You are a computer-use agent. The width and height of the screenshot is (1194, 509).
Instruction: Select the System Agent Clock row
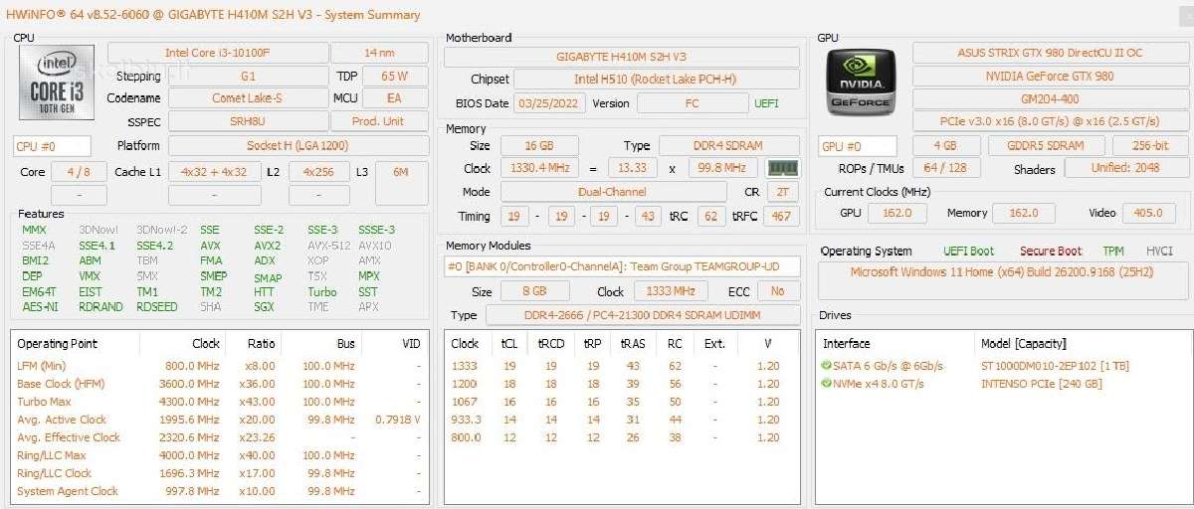(x=219, y=491)
